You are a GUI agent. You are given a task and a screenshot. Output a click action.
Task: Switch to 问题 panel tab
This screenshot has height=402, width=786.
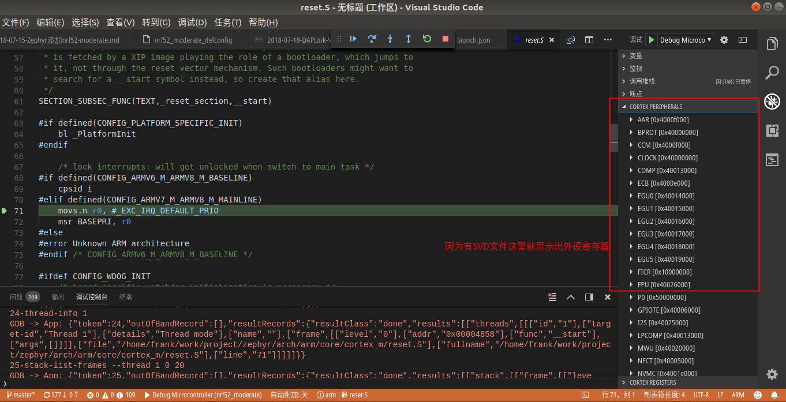coord(24,297)
